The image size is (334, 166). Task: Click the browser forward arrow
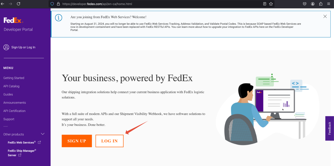(10, 4)
